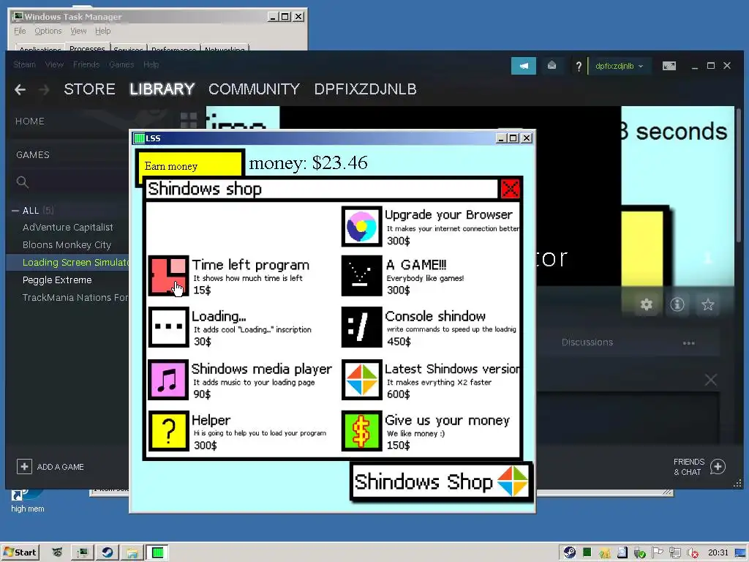
Task: Open the Shindows Shop button
Action: click(441, 482)
